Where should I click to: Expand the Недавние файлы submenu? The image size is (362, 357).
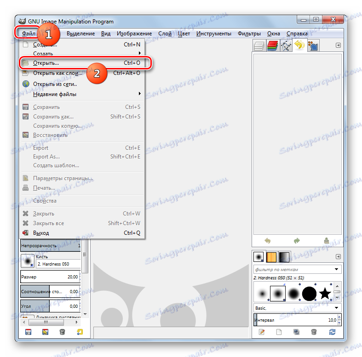(139, 93)
